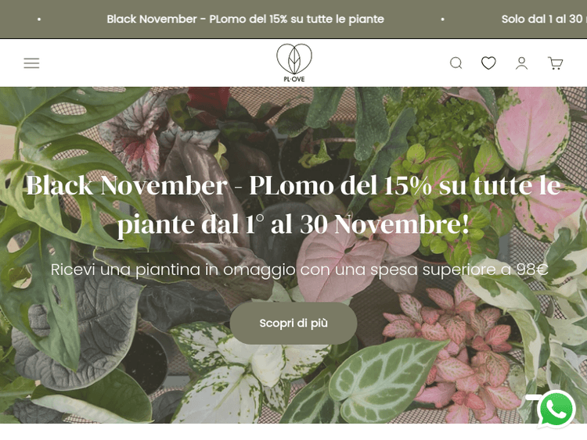Click the PL·OVE text under logo
Screen dimensions: 587x440
pyautogui.click(x=294, y=79)
